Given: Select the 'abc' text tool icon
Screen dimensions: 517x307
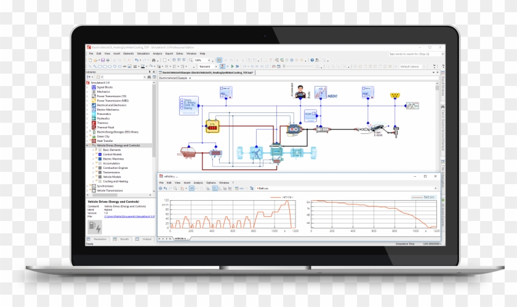Looking at the screenshot, I should coord(124,66).
